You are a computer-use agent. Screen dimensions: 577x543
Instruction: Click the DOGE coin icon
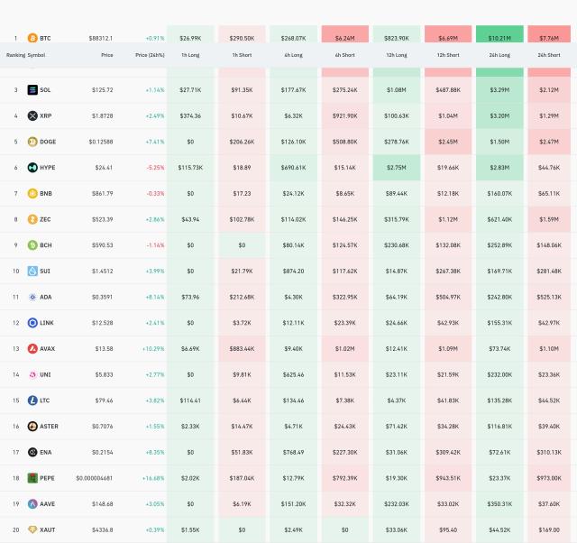tap(32, 142)
